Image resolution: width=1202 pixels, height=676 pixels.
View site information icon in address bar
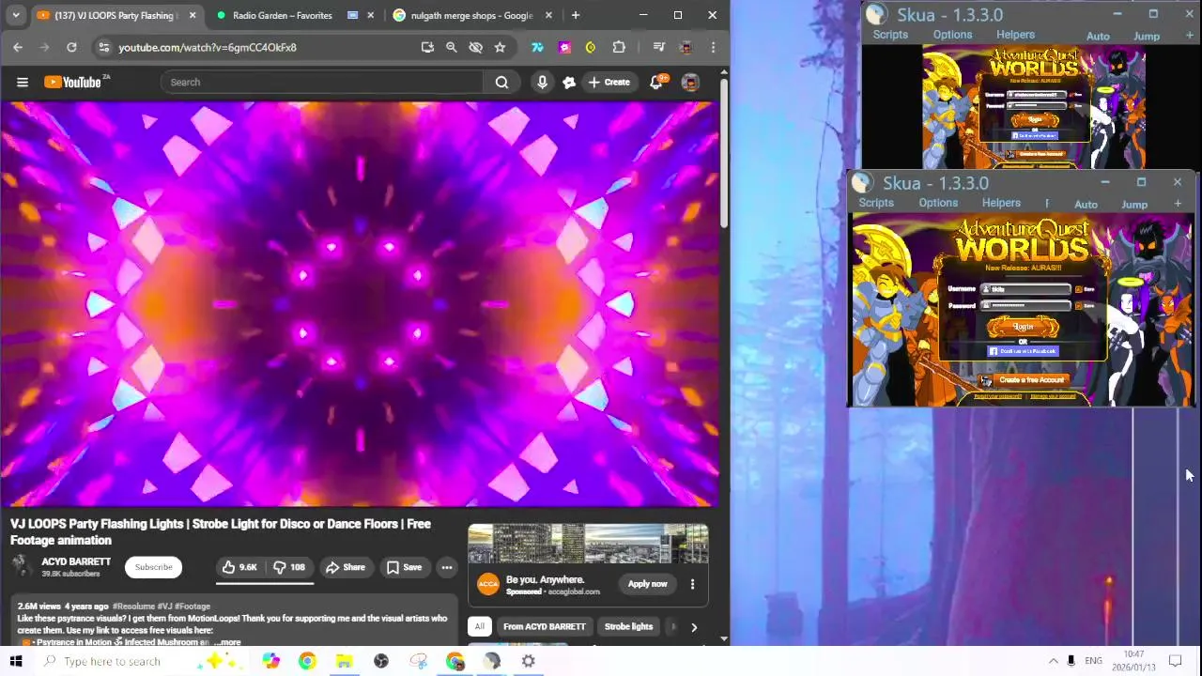pyautogui.click(x=104, y=47)
